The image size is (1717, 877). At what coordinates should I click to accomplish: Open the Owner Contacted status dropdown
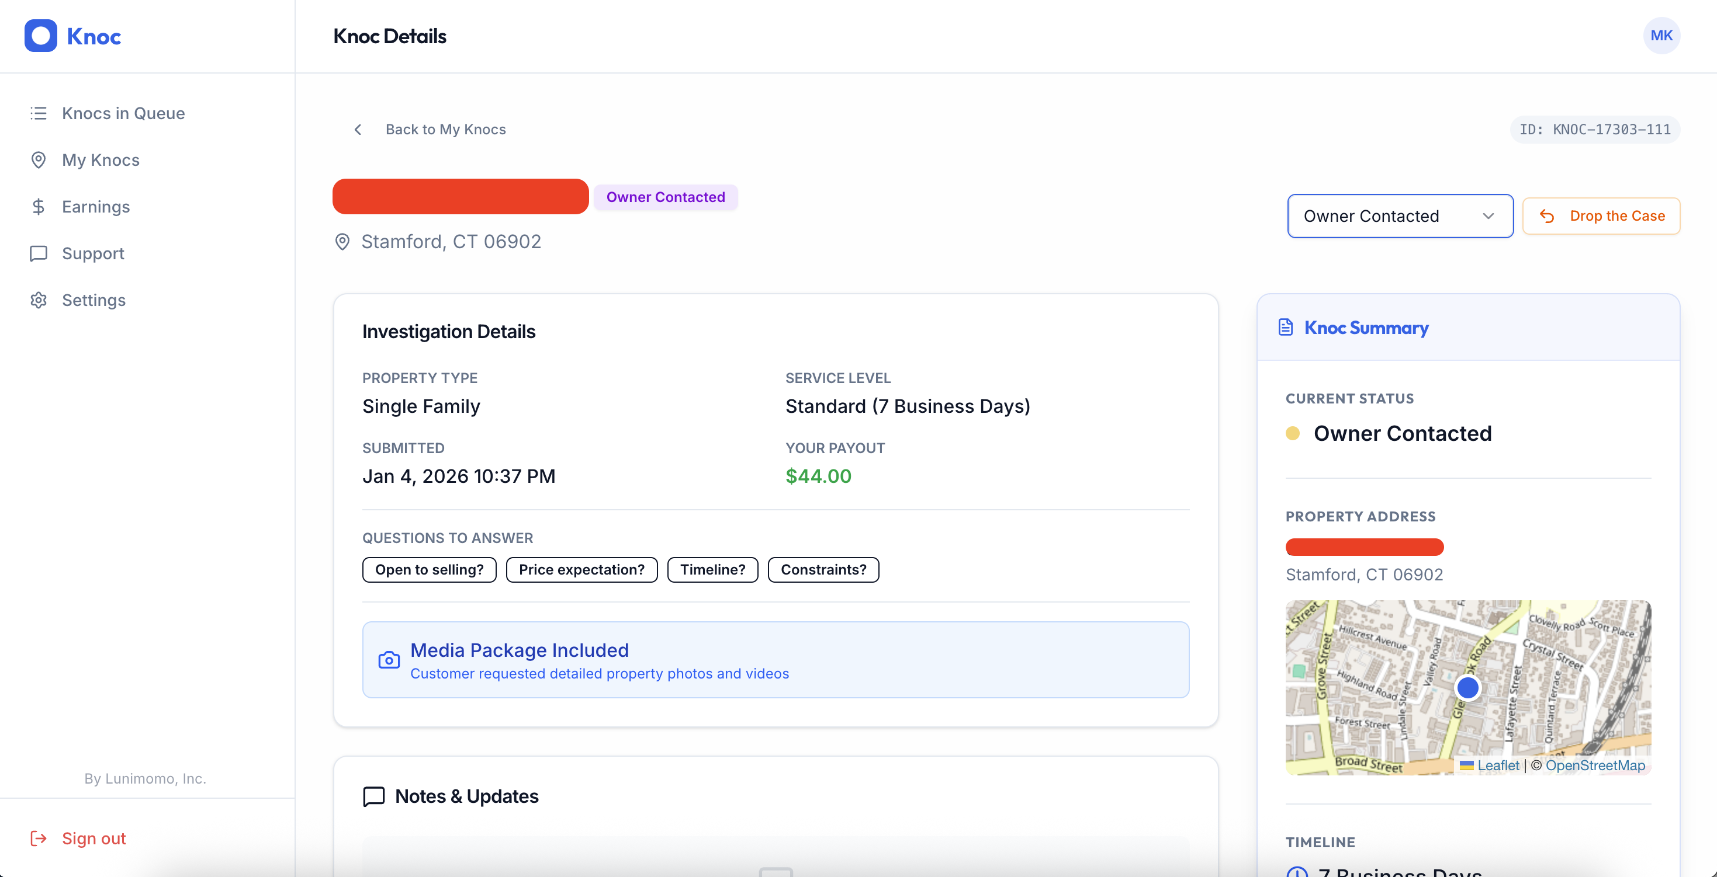[1399, 216]
